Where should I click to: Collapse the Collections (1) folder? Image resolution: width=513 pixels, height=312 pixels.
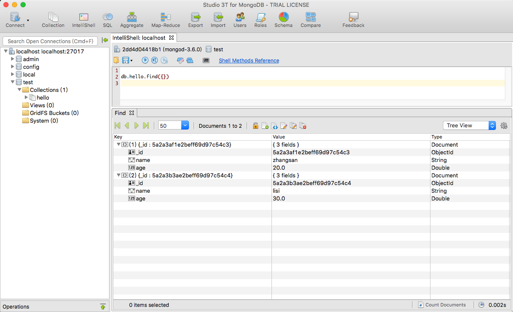point(19,90)
